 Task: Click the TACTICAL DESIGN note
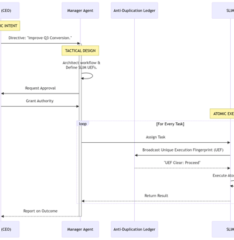pos(80,50)
